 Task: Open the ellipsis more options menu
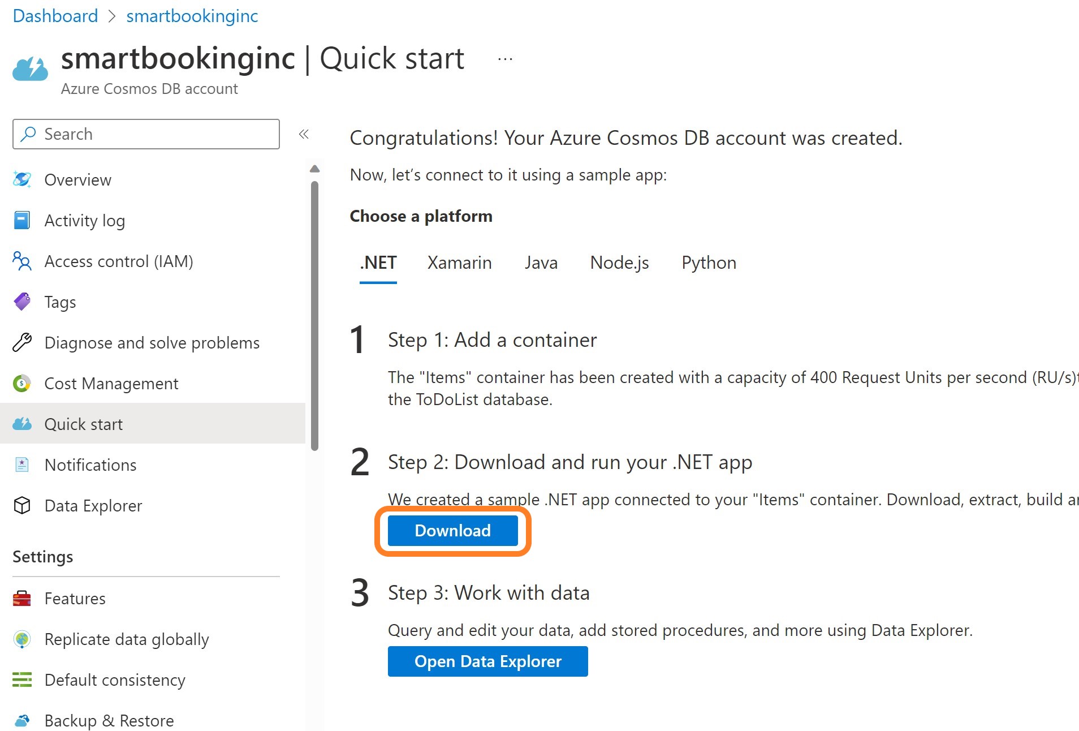pyautogui.click(x=505, y=59)
